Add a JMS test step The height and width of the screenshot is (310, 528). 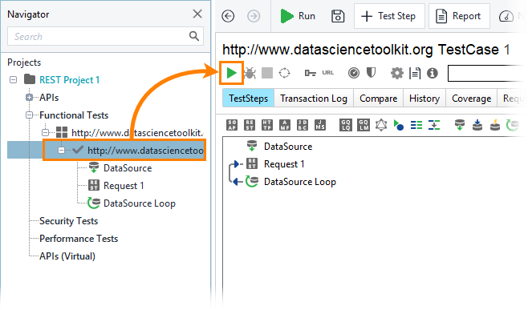point(320,125)
